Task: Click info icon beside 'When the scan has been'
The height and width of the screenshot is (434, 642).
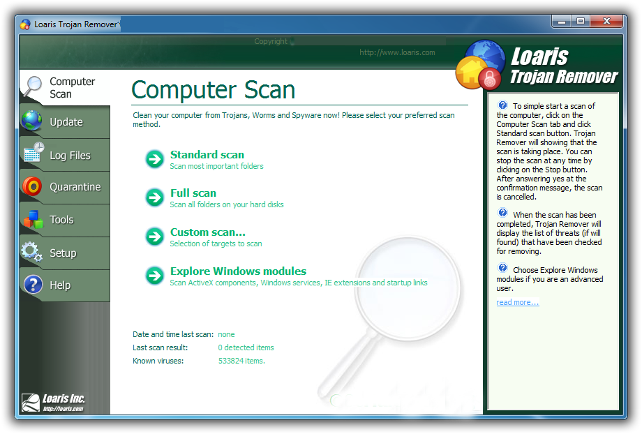Action: coord(502,213)
